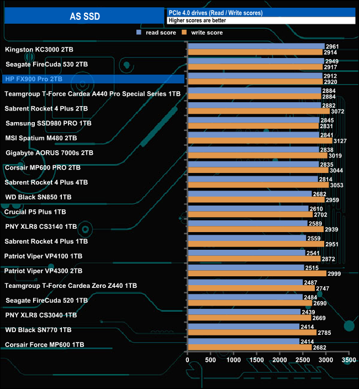Select the WD Black SN850 1TB label

point(39,197)
